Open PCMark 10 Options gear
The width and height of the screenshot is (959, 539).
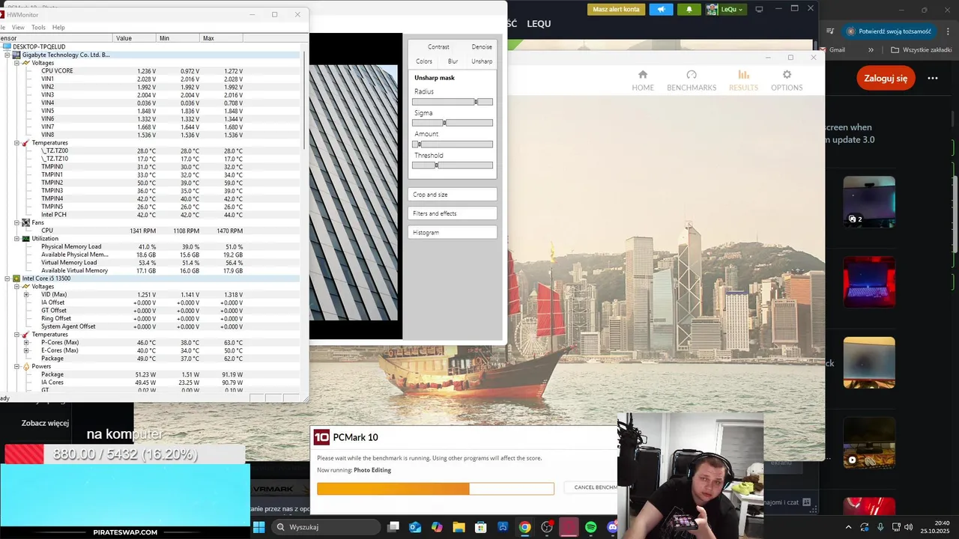(x=787, y=80)
